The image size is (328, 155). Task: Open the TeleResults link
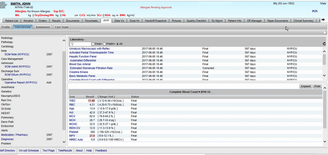pos(65,151)
